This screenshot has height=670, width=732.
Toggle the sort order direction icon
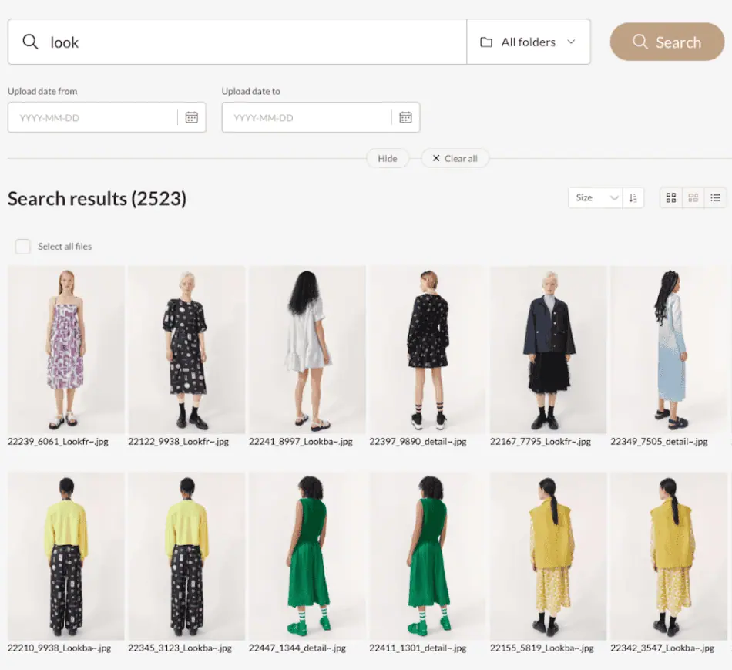[x=633, y=197]
